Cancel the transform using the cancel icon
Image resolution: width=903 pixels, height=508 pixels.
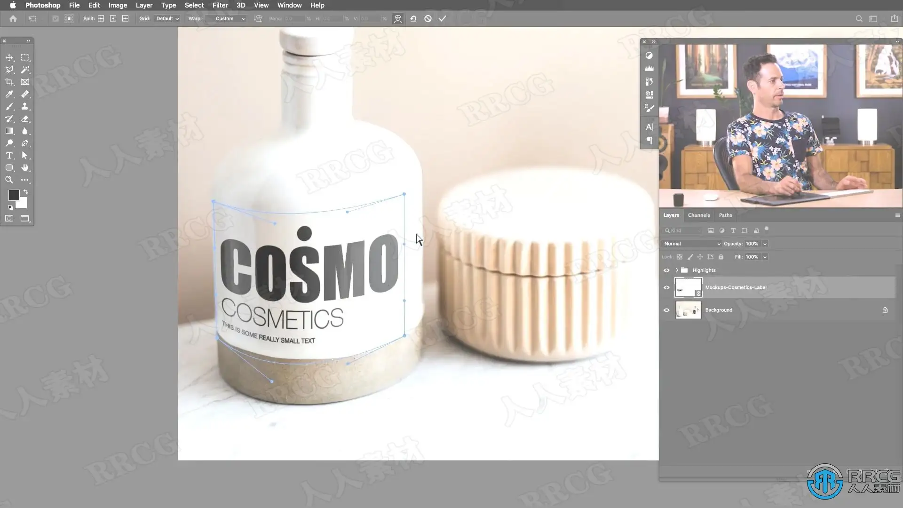tap(428, 19)
